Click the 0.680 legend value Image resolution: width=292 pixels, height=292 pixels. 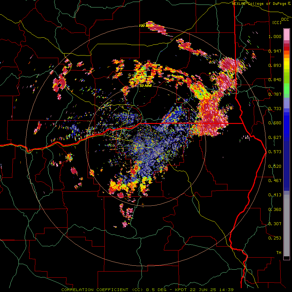[275, 123]
